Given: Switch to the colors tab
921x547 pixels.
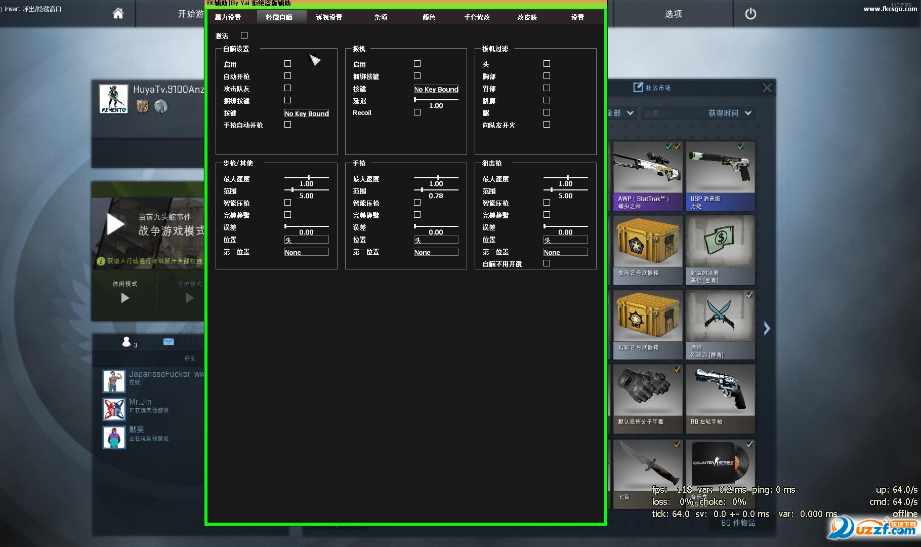Looking at the screenshot, I should tap(429, 17).
